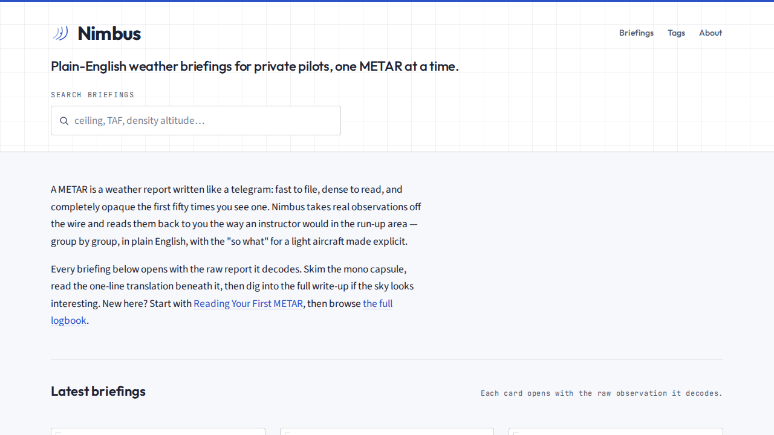774x435 pixels.
Task: Click the divider line above Latest briefings
Action: point(387,359)
